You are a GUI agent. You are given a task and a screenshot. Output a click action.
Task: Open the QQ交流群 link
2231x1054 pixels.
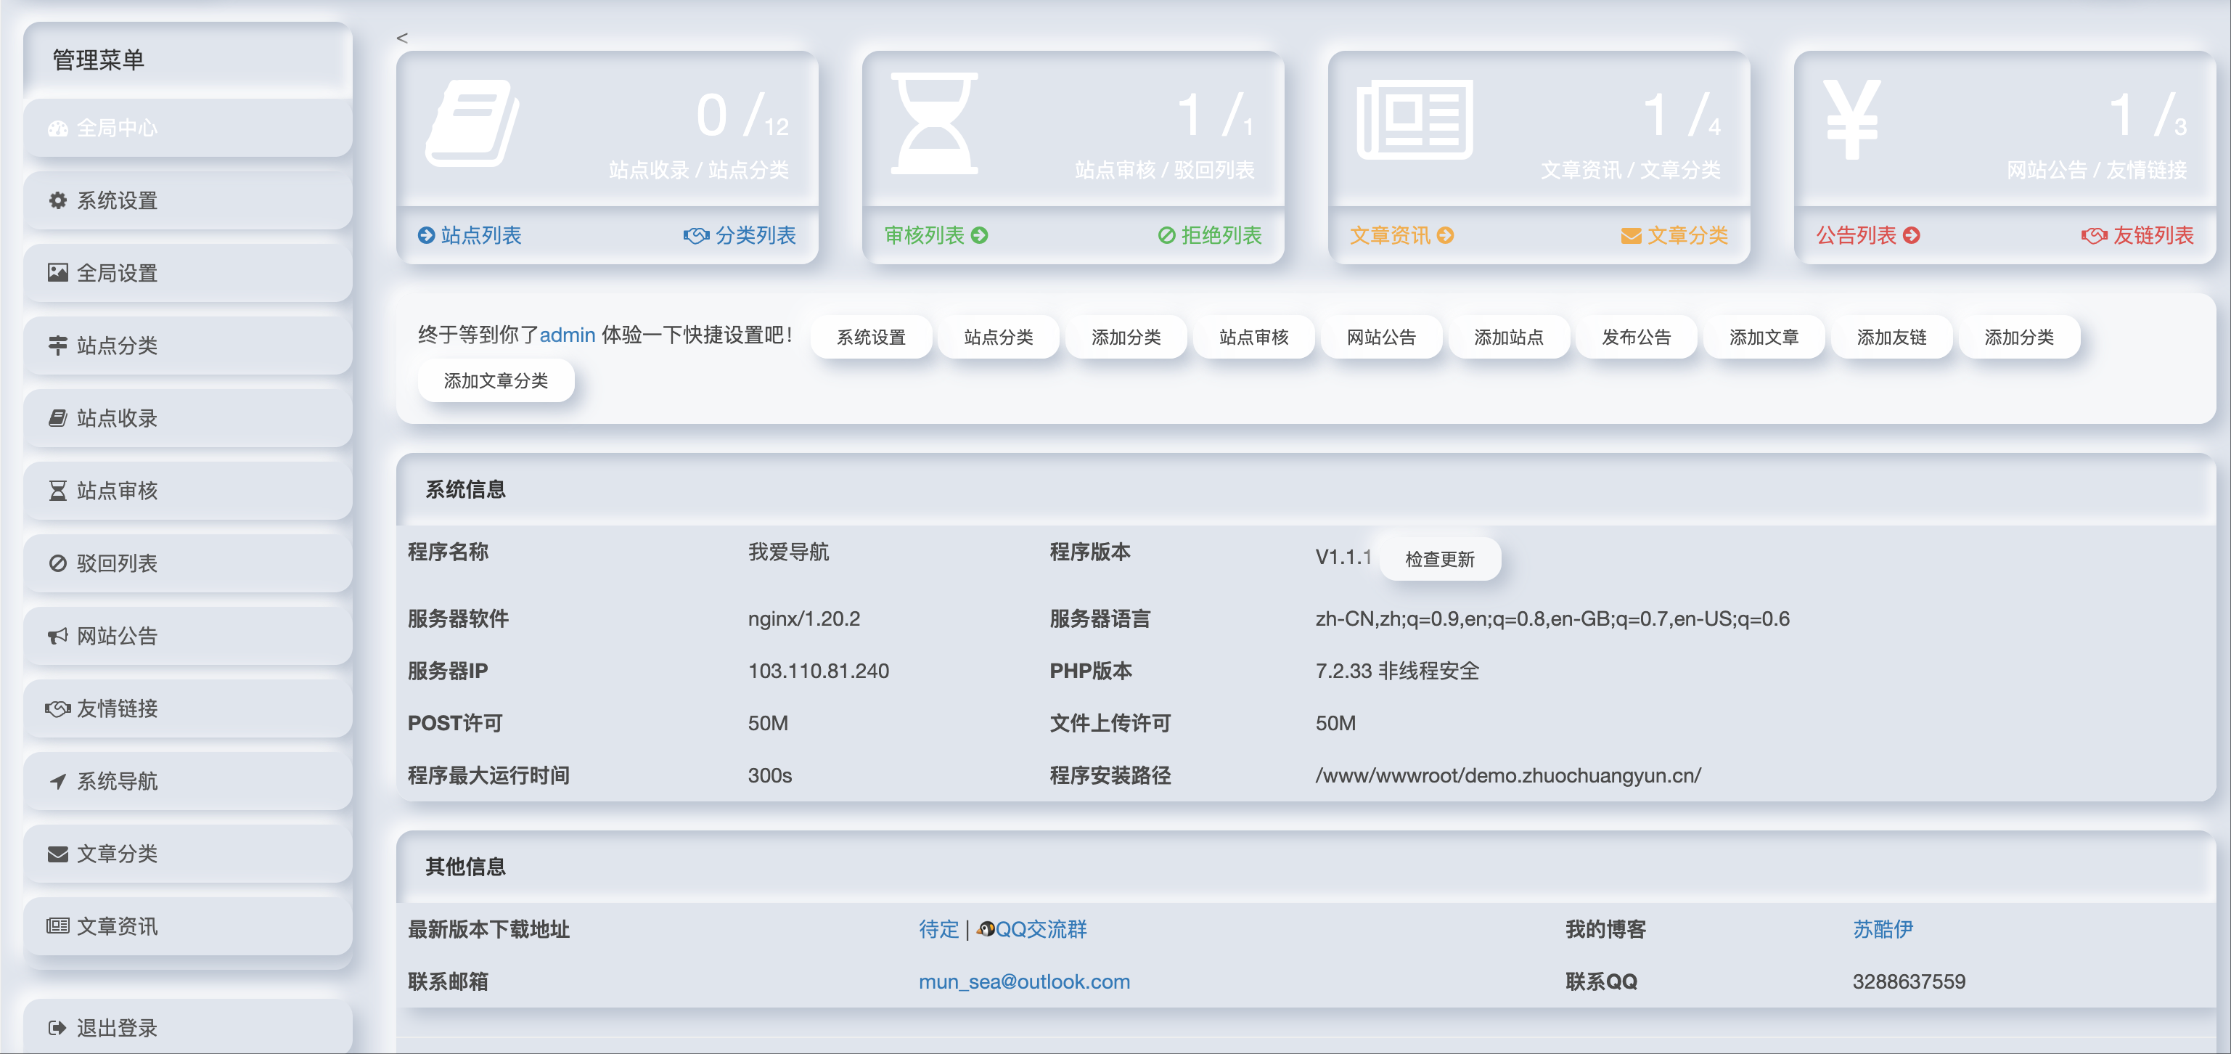click(1031, 930)
